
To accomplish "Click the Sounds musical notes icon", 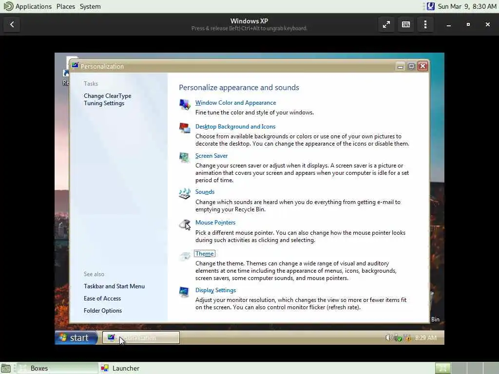I will [185, 193].
